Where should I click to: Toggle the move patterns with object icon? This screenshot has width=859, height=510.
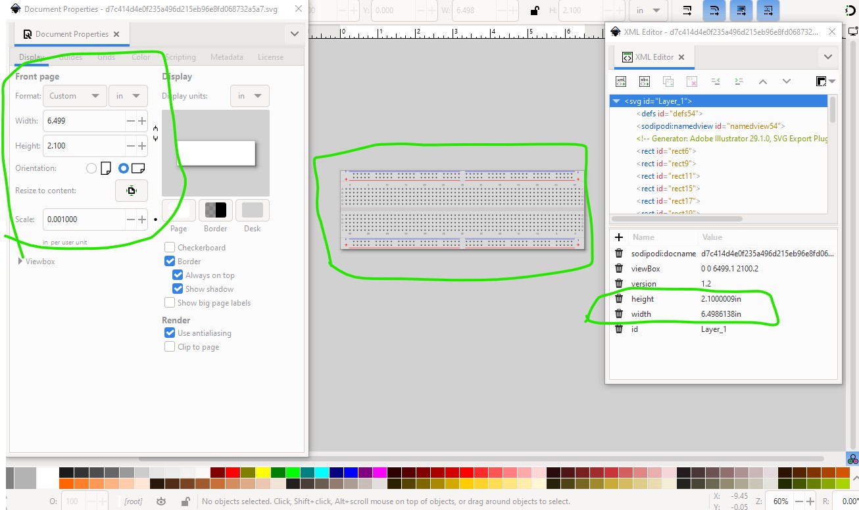point(768,10)
